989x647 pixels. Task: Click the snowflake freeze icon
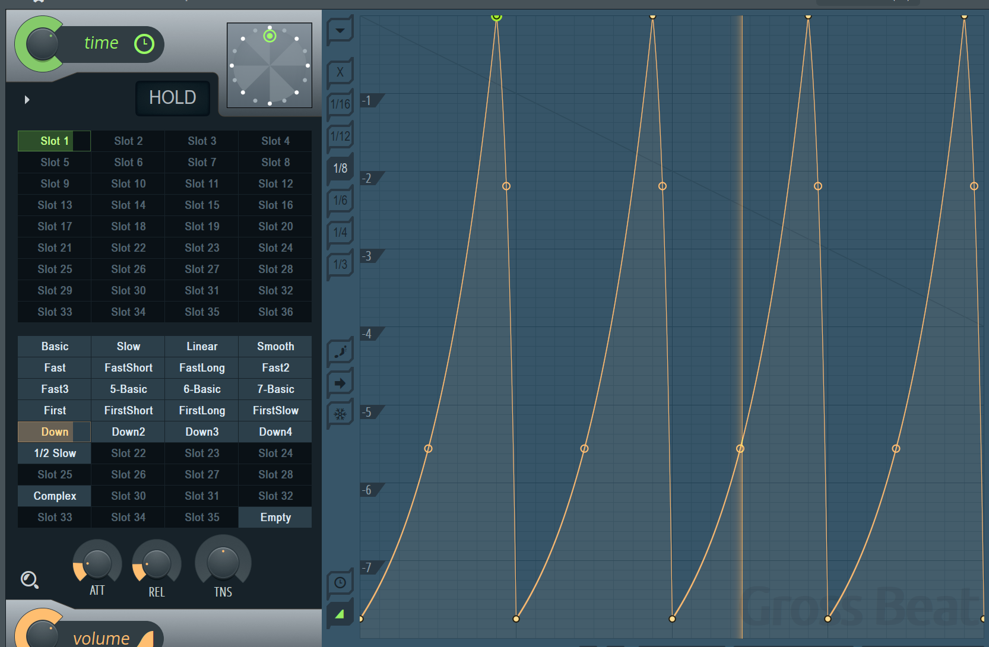(x=340, y=414)
